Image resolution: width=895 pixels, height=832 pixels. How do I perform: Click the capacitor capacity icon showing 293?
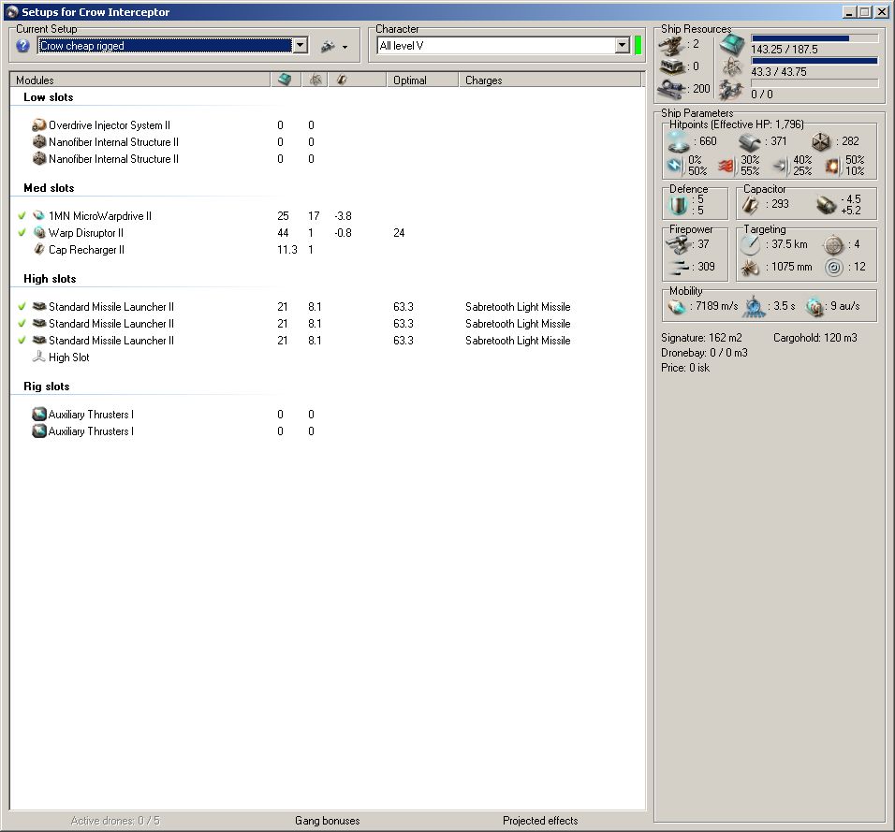click(751, 205)
